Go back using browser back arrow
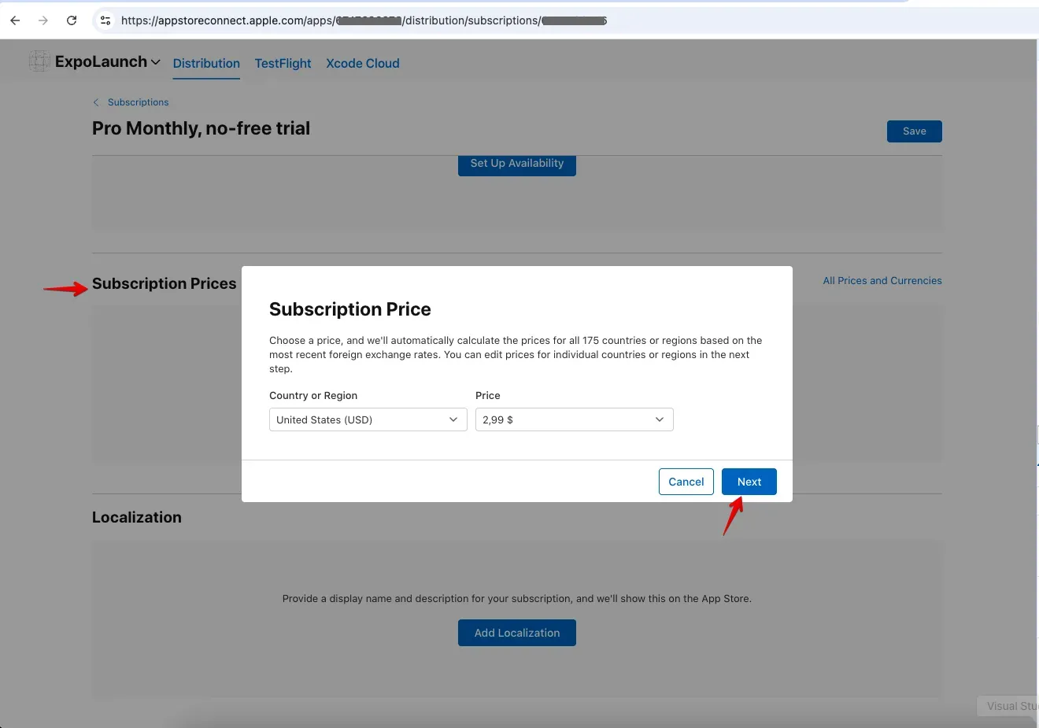1039x728 pixels. tap(15, 20)
